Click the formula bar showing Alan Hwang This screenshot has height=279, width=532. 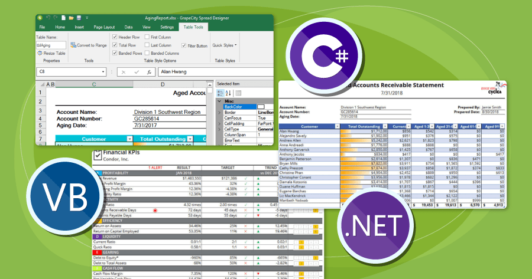[x=216, y=72]
